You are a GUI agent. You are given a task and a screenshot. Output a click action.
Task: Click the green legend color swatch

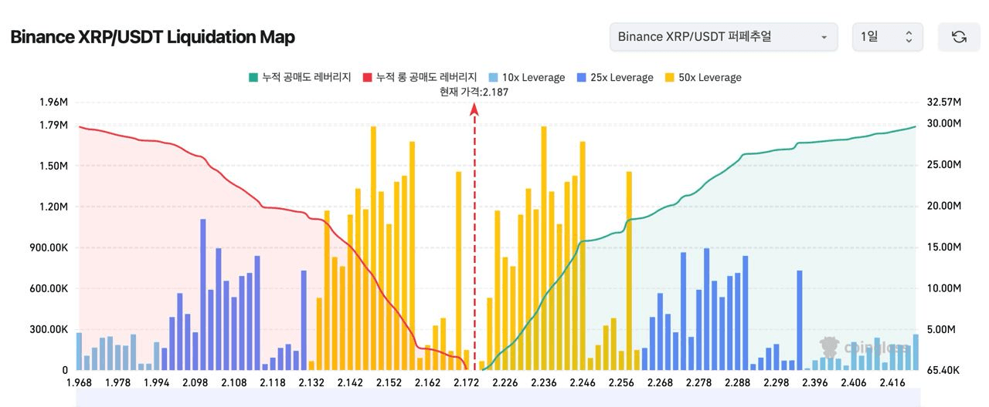click(253, 77)
